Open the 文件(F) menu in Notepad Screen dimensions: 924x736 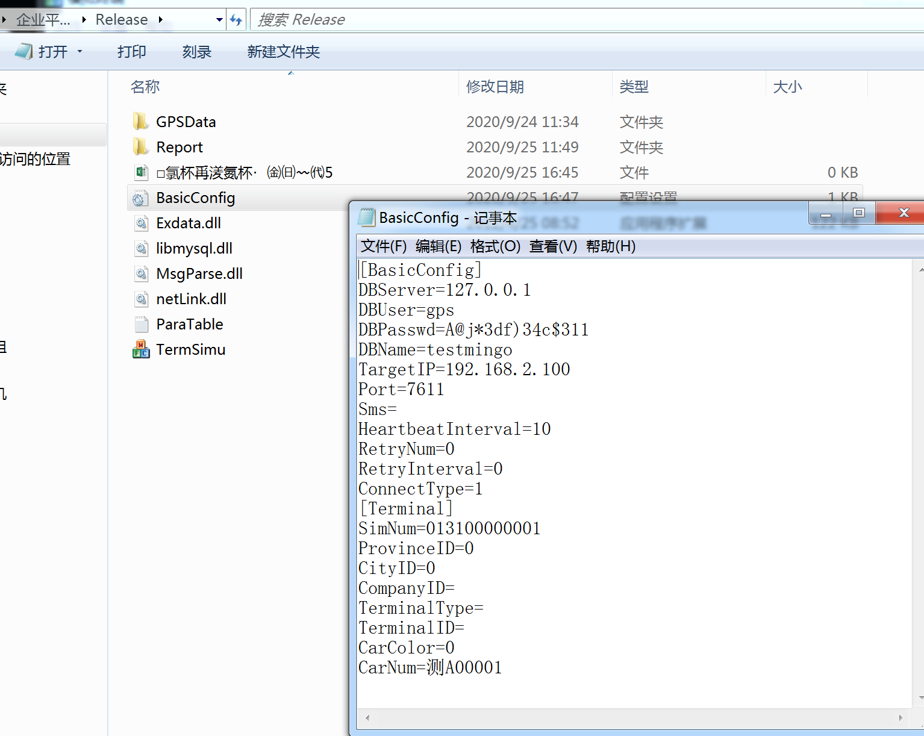pos(384,246)
